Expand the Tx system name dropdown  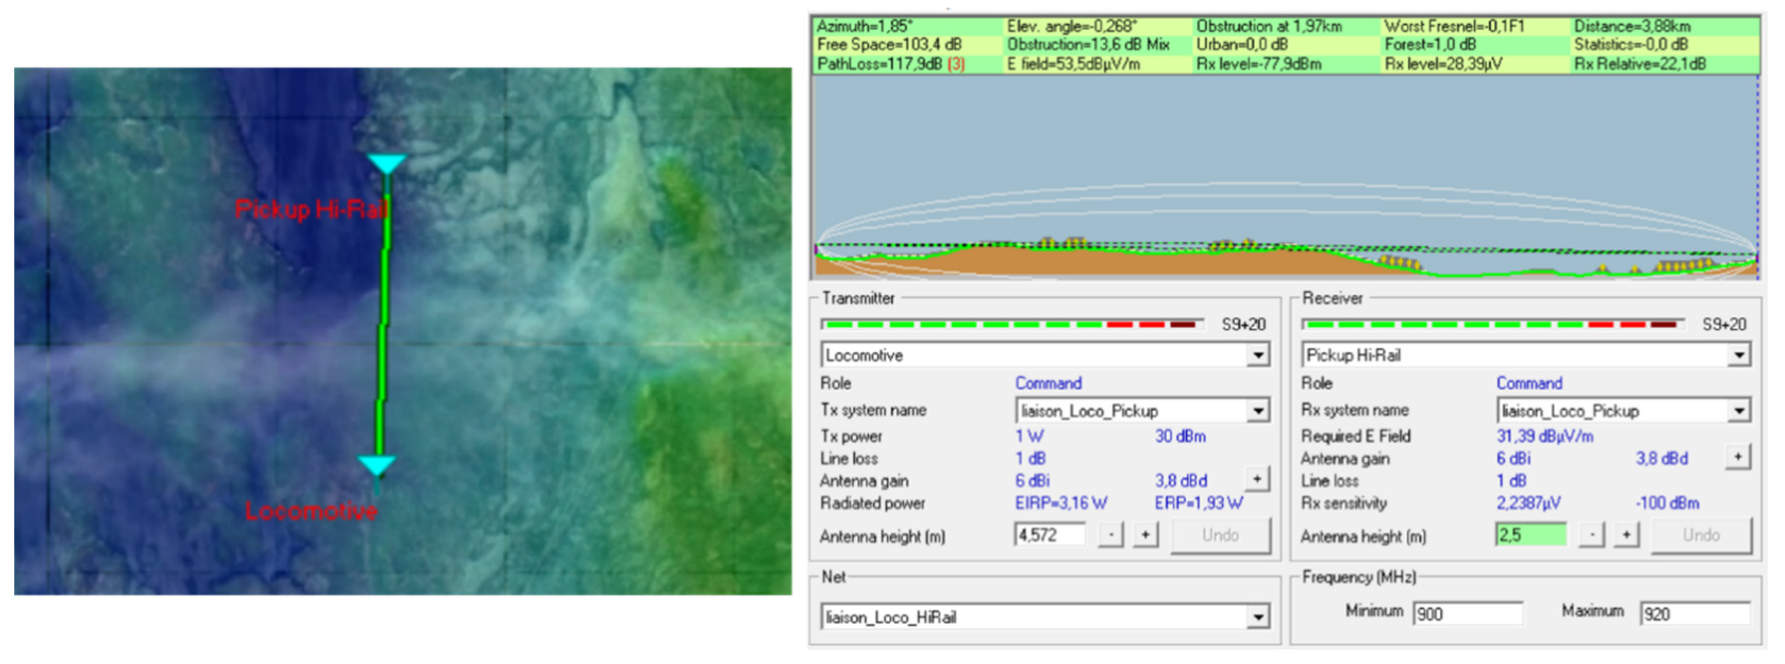coord(1257,411)
